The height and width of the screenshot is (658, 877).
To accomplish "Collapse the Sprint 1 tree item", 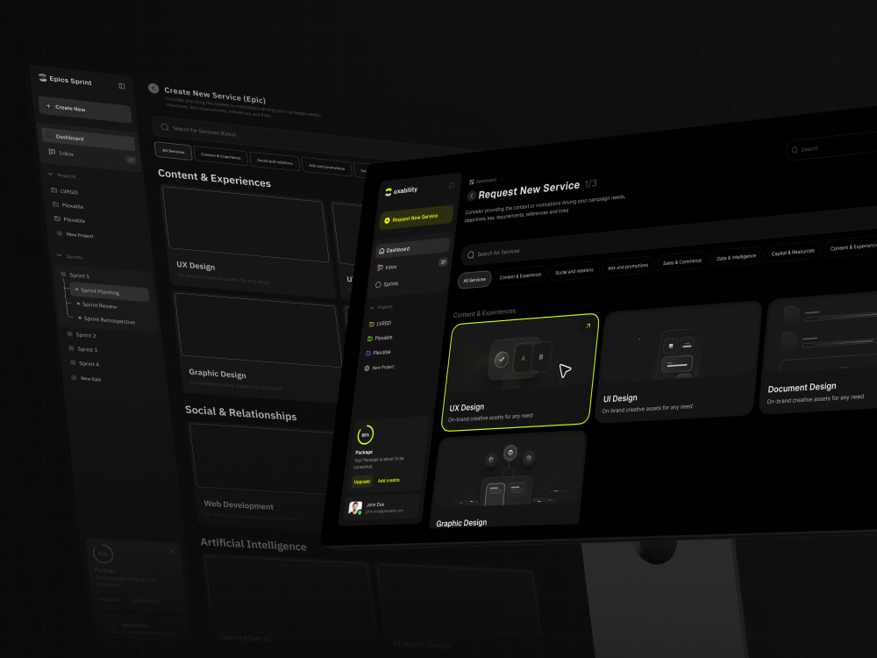I will pos(75,275).
